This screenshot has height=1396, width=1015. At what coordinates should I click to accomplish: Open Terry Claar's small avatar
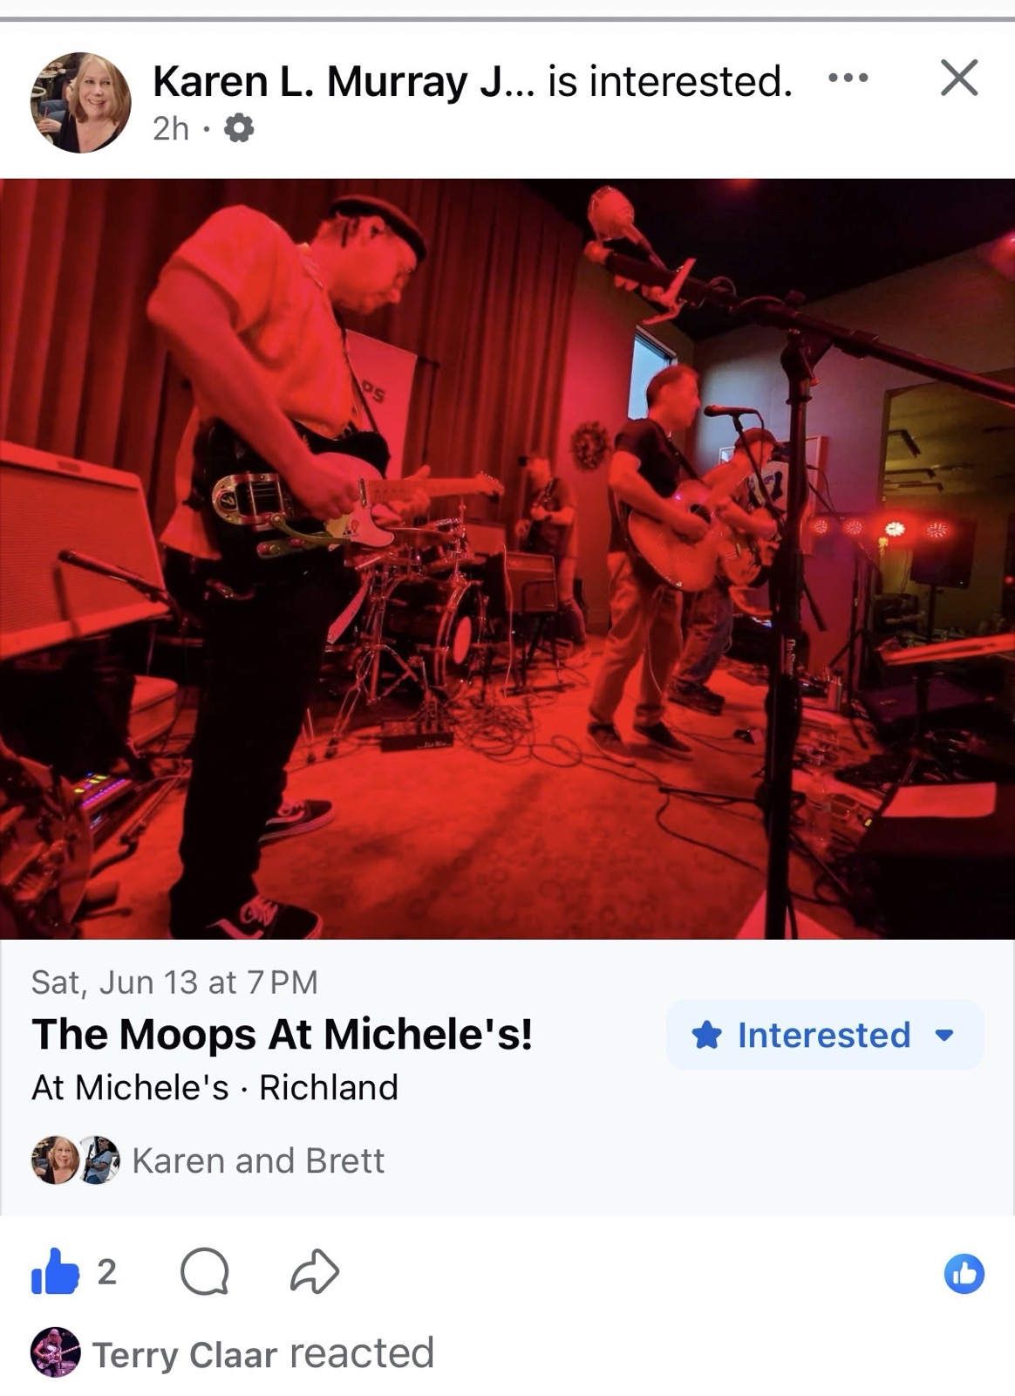point(55,1353)
